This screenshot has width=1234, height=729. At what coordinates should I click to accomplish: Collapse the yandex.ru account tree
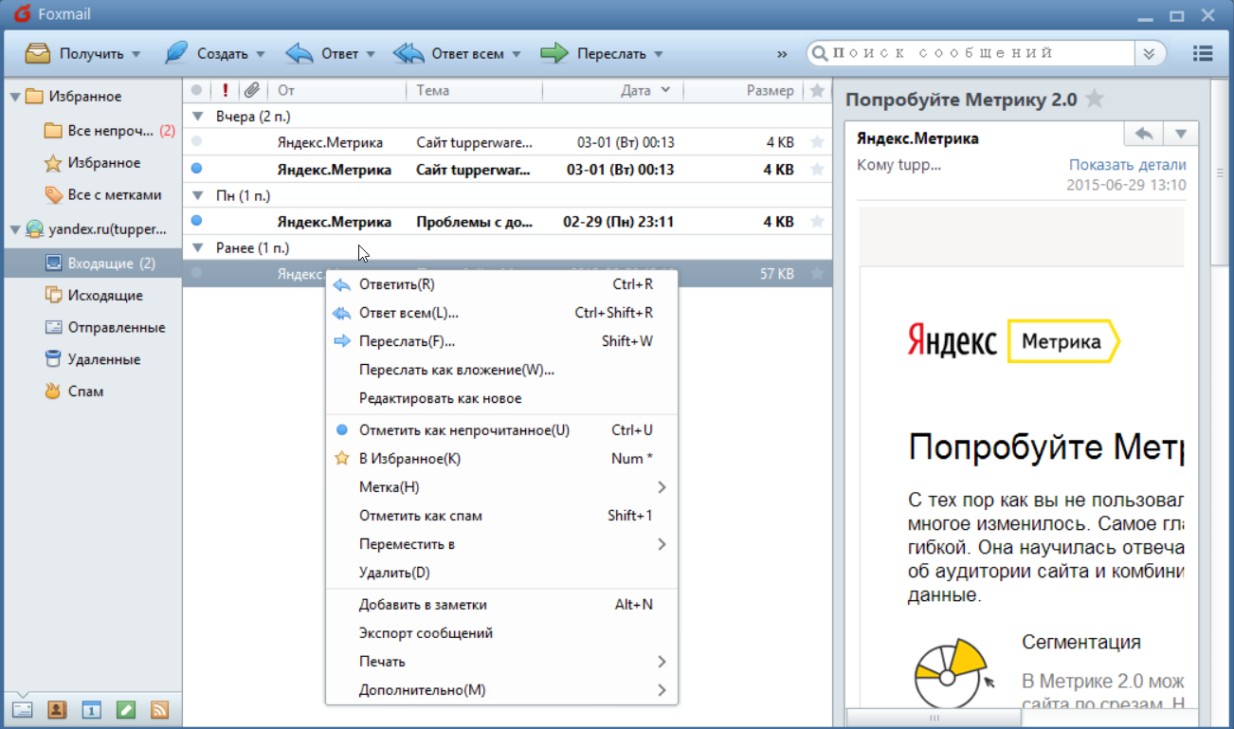(14, 229)
